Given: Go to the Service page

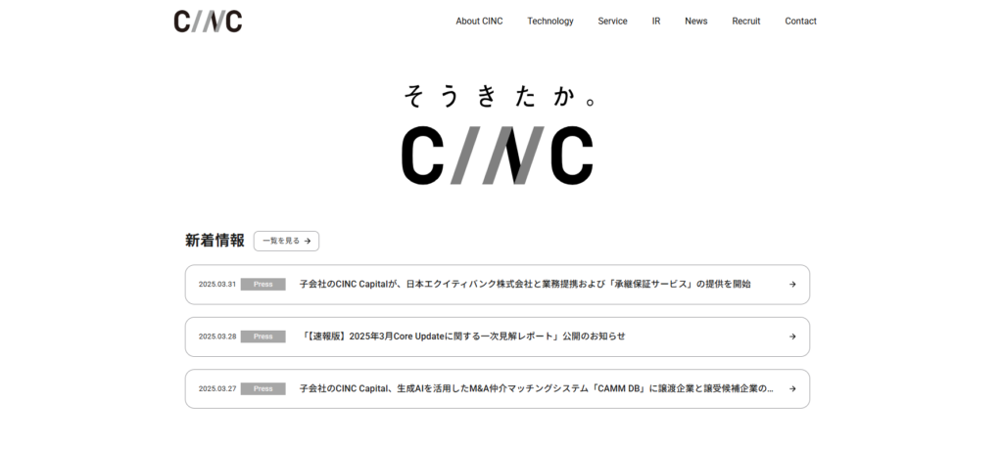Looking at the screenshot, I should pyautogui.click(x=612, y=22).
